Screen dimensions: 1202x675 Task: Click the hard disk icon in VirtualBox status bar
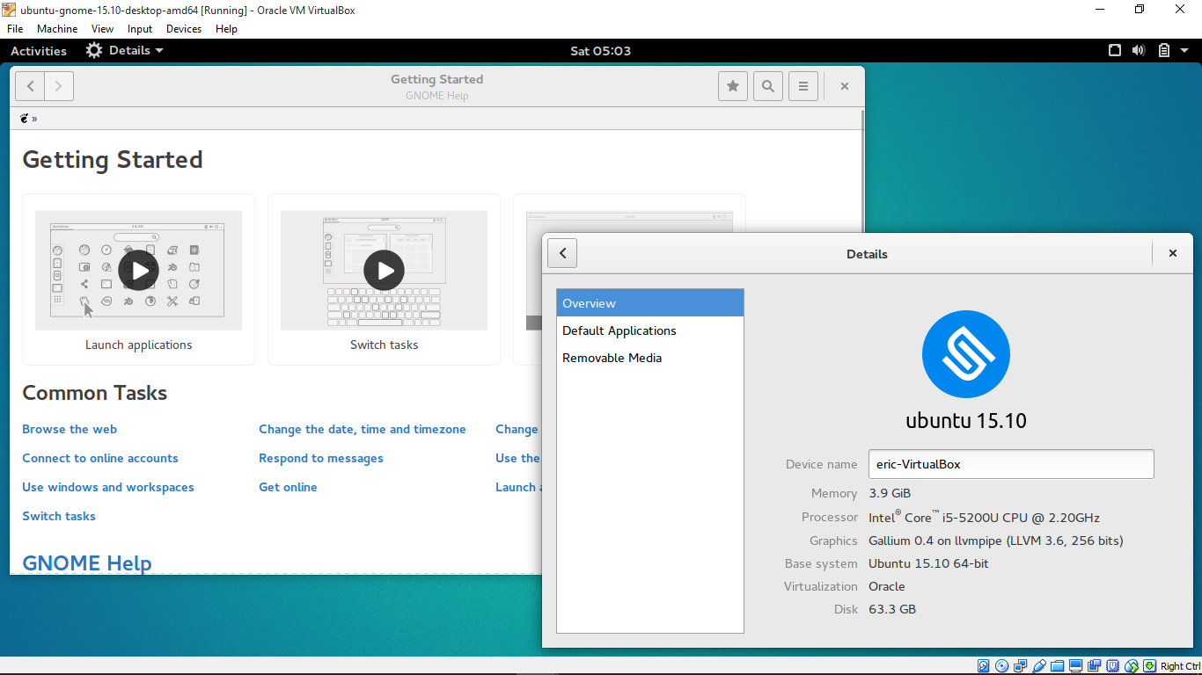click(x=983, y=665)
